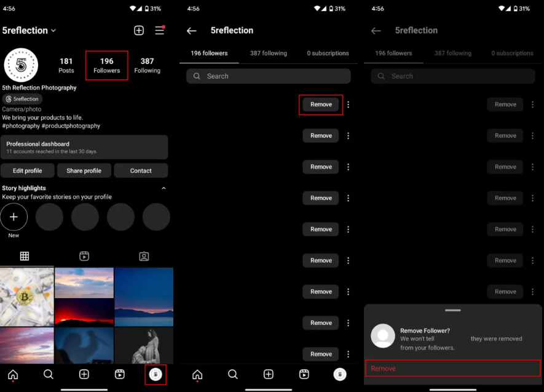The image size is (544, 392).
Task: Open options dots for the first follower
Action: (x=348, y=105)
